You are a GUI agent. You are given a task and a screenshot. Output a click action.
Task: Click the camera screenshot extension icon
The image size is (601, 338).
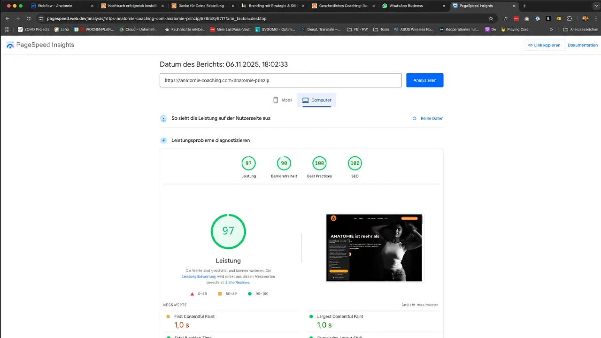[527, 18]
